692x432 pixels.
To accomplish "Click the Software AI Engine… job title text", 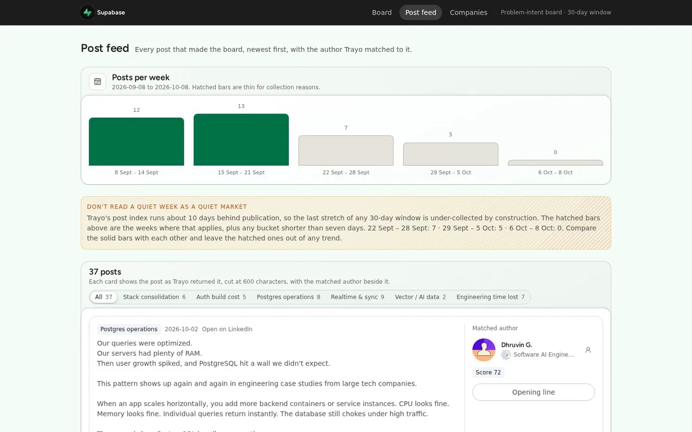I will (544, 355).
